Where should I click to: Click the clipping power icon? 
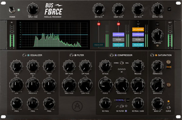point(157,24)
